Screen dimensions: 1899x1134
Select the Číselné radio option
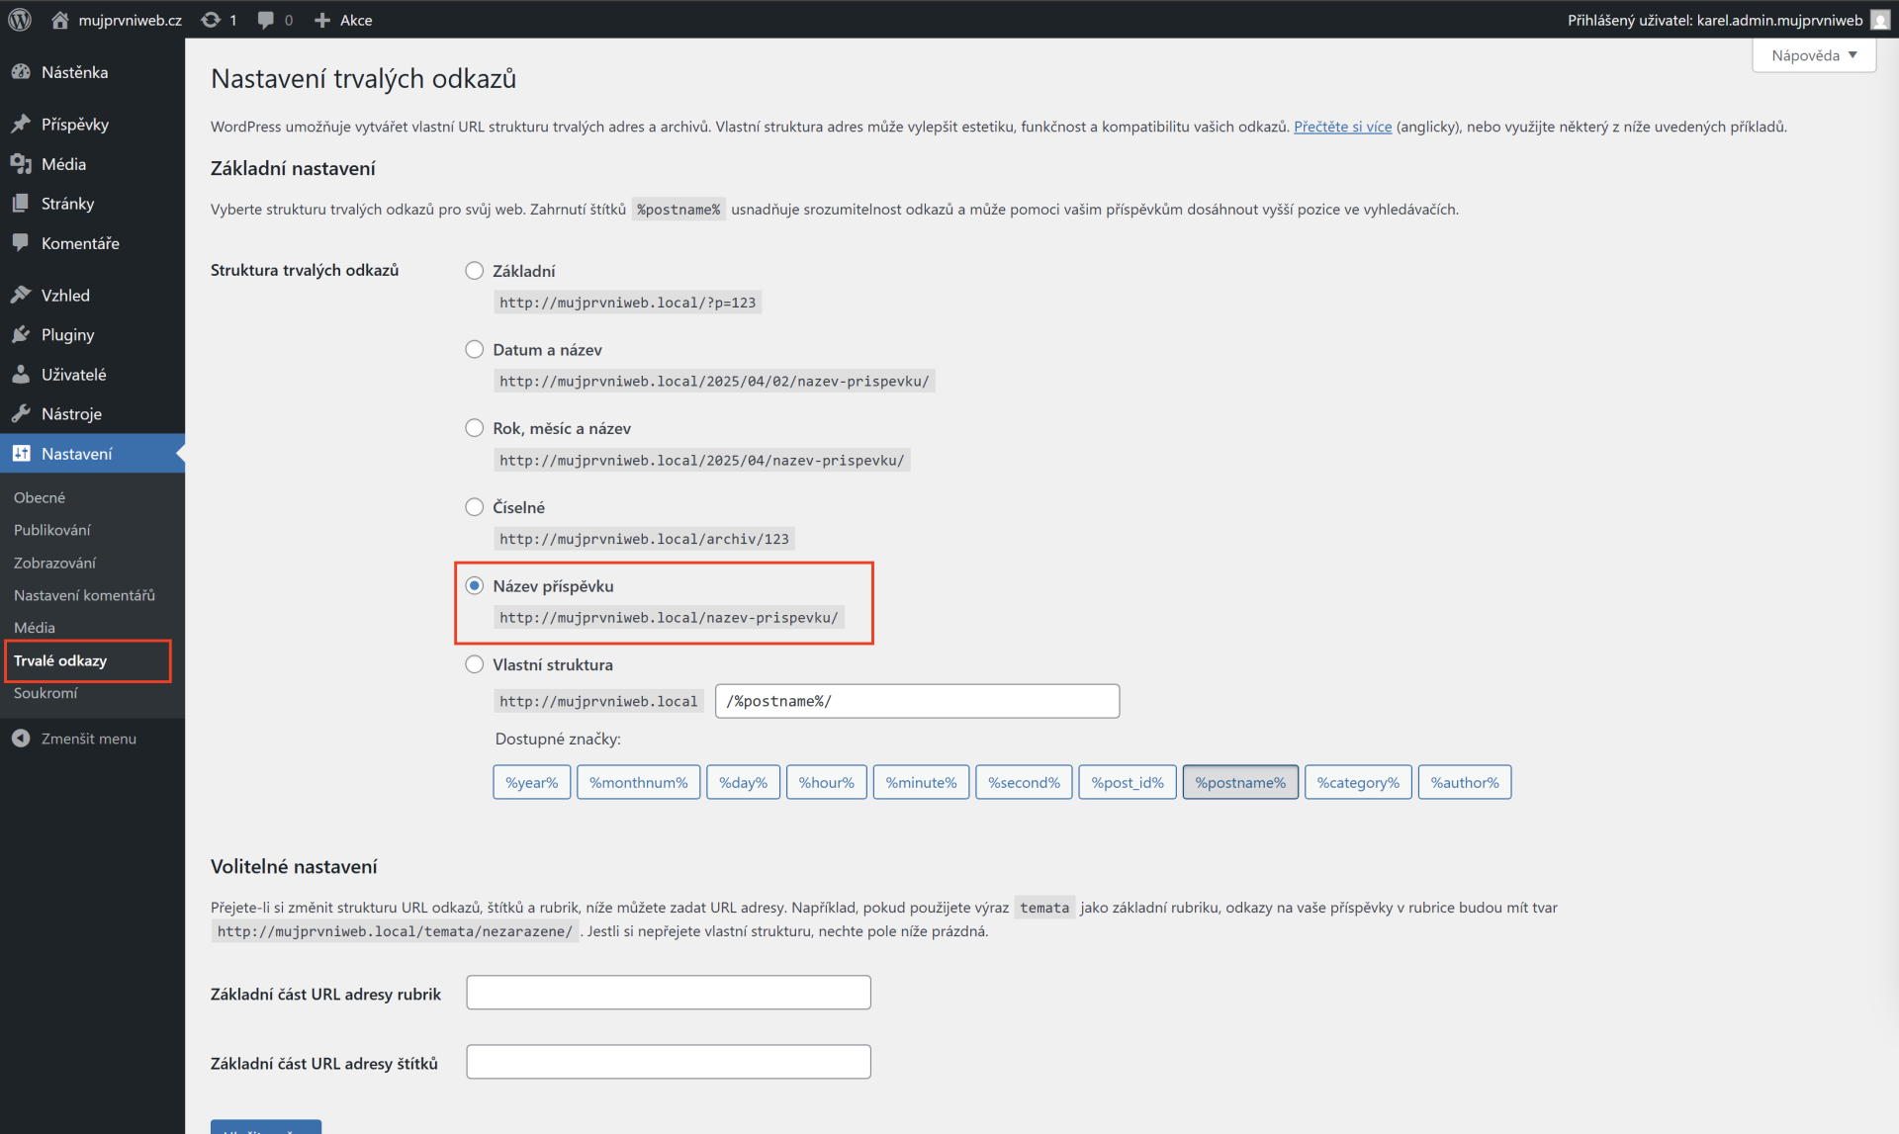coord(475,507)
